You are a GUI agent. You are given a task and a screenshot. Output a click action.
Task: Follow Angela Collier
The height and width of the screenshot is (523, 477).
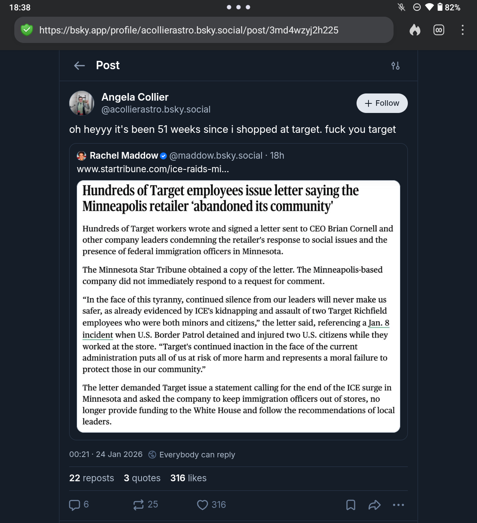(x=382, y=103)
